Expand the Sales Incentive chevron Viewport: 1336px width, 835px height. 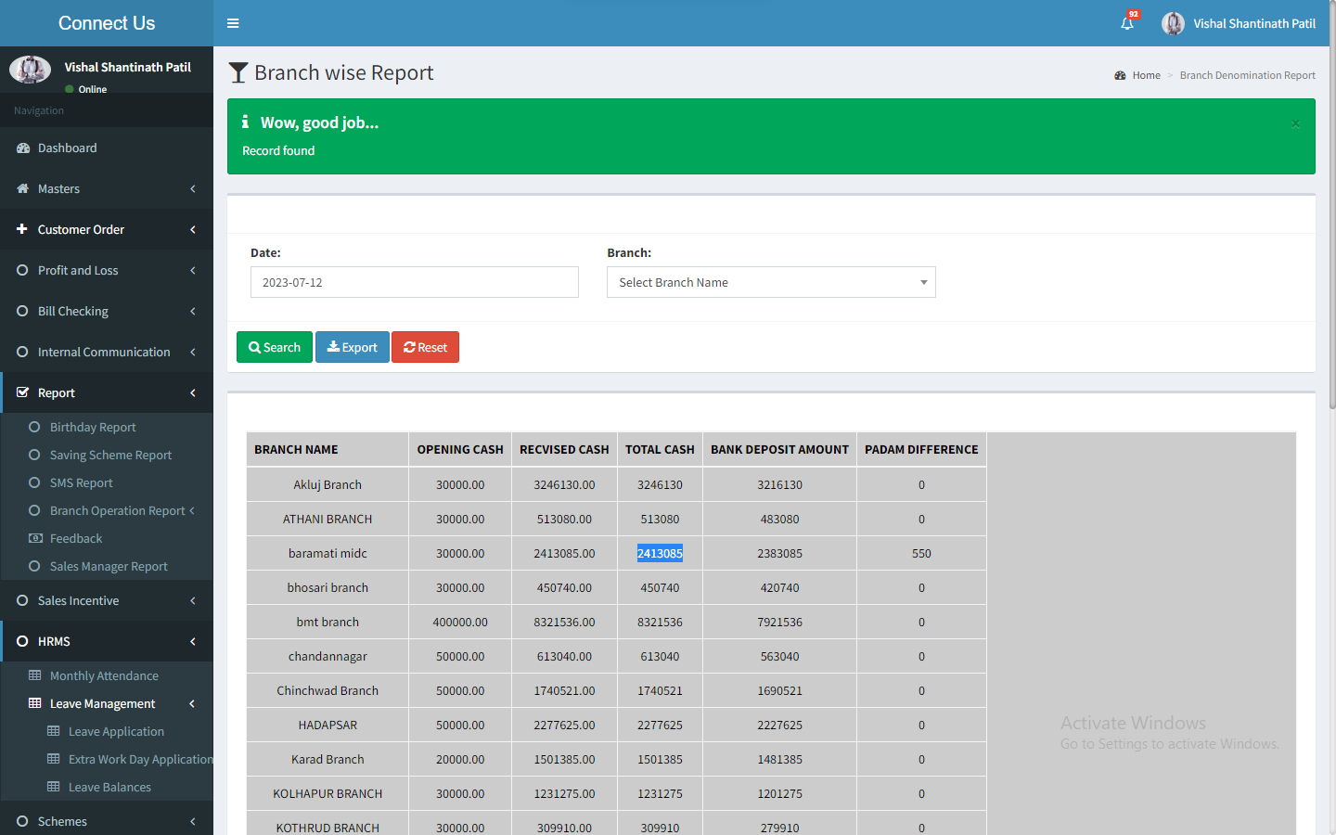193,600
